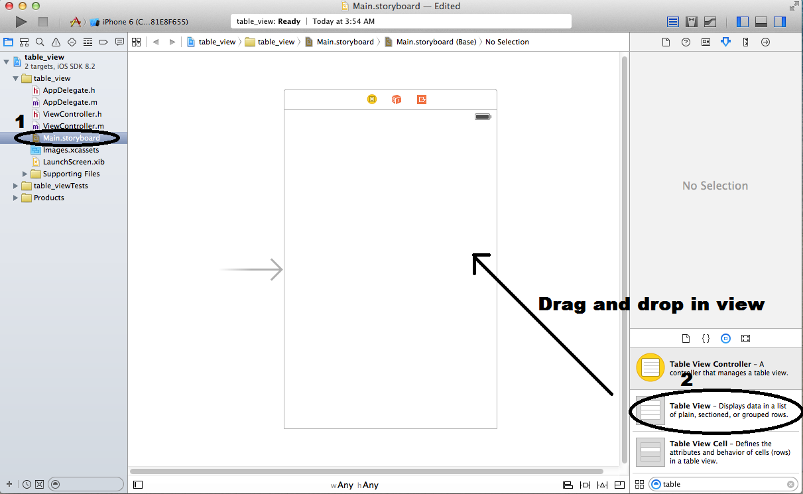
Task: Open the Find navigator magnifying glass
Action: point(39,41)
